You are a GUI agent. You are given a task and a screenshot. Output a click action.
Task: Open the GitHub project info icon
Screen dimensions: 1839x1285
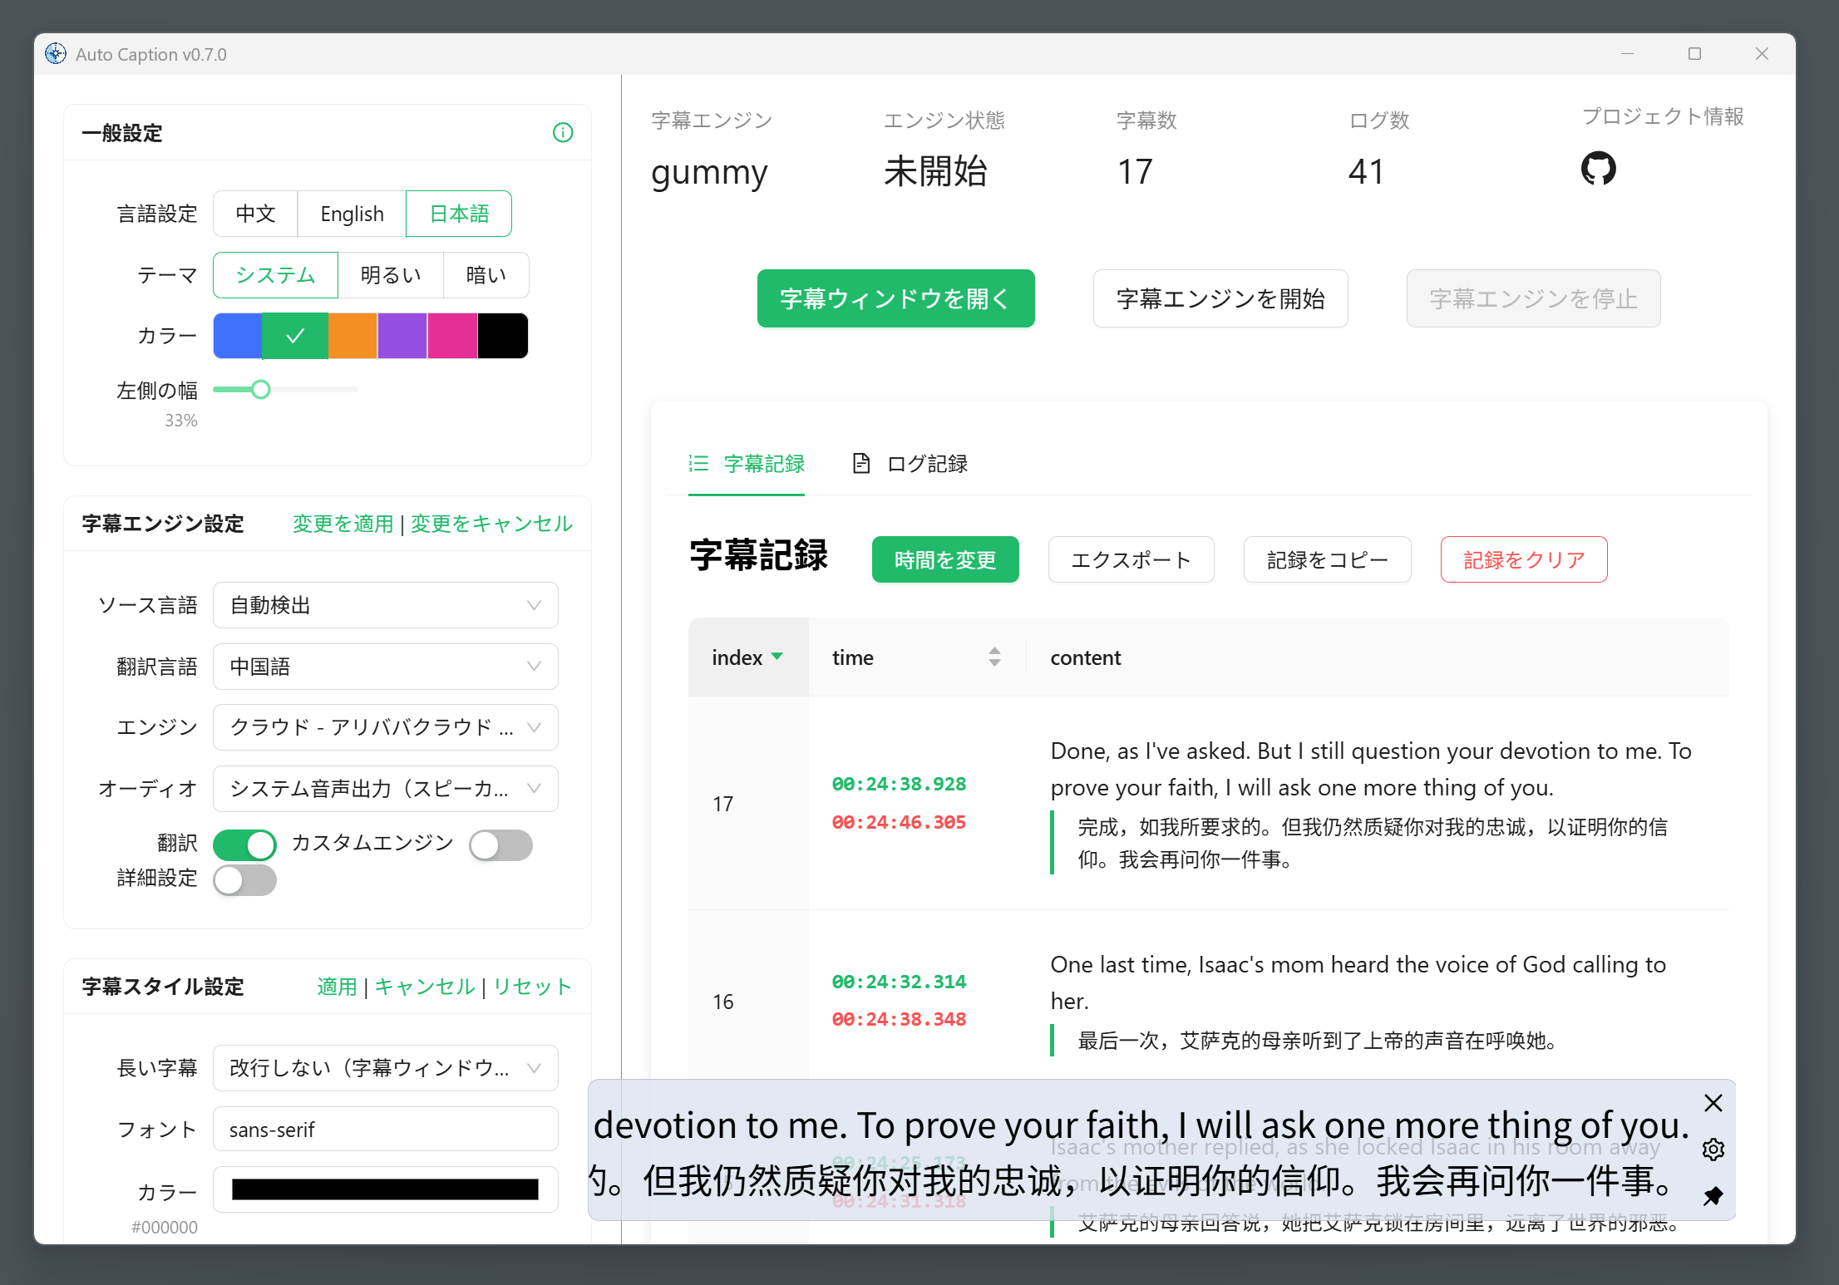point(1598,169)
